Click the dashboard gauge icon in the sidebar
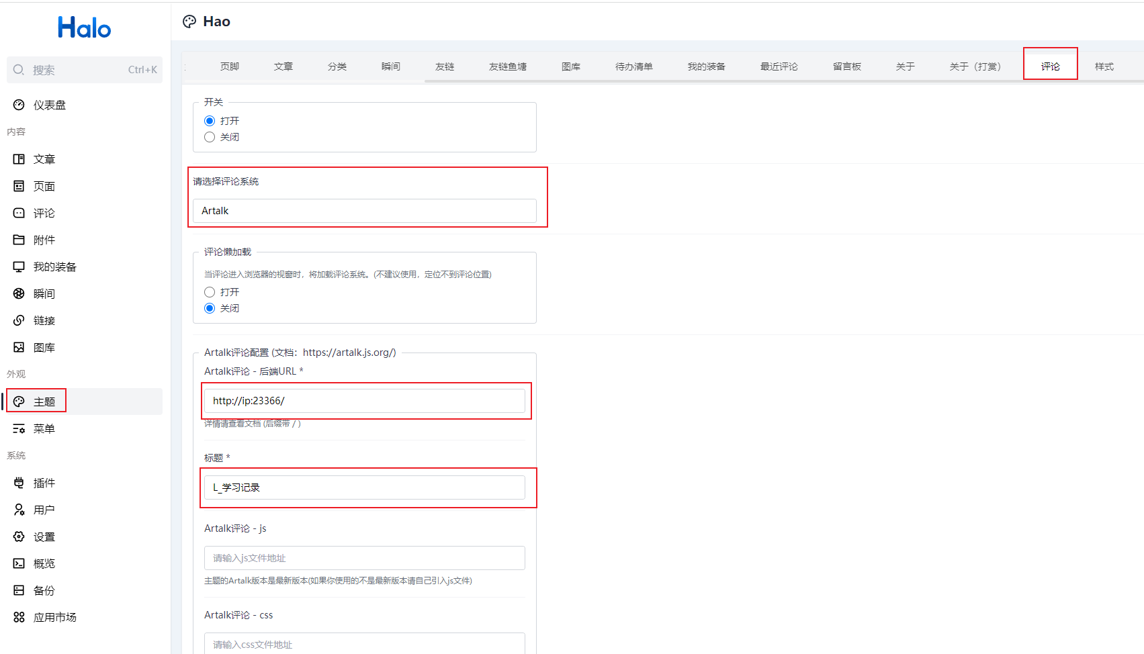The width and height of the screenshot is (1144, 654). (x=19, y=105)
